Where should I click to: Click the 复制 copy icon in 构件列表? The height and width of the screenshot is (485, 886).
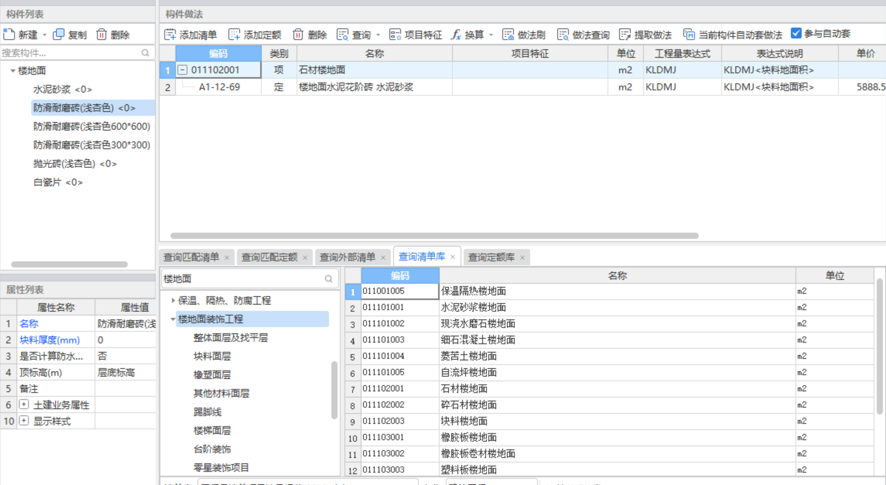tap(59, 35)
